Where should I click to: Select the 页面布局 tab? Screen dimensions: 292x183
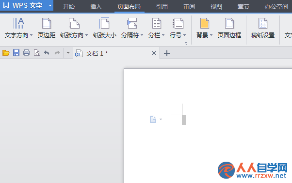pos(129,6)
